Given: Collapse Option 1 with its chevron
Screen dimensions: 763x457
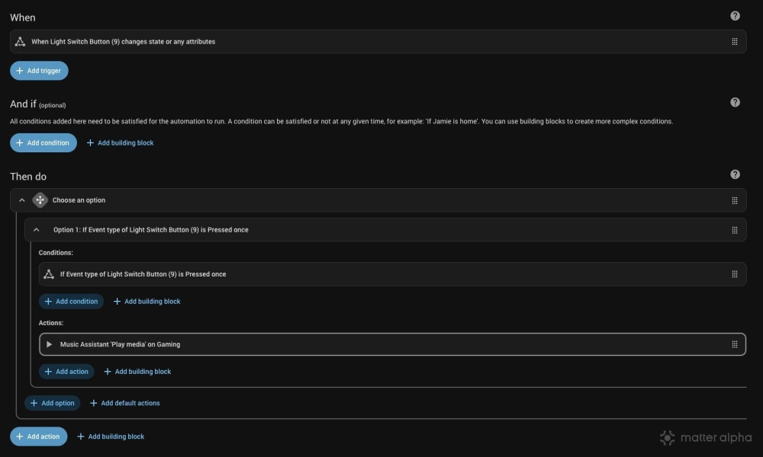Looking at the screenshot, I should [x=35, y=229].
